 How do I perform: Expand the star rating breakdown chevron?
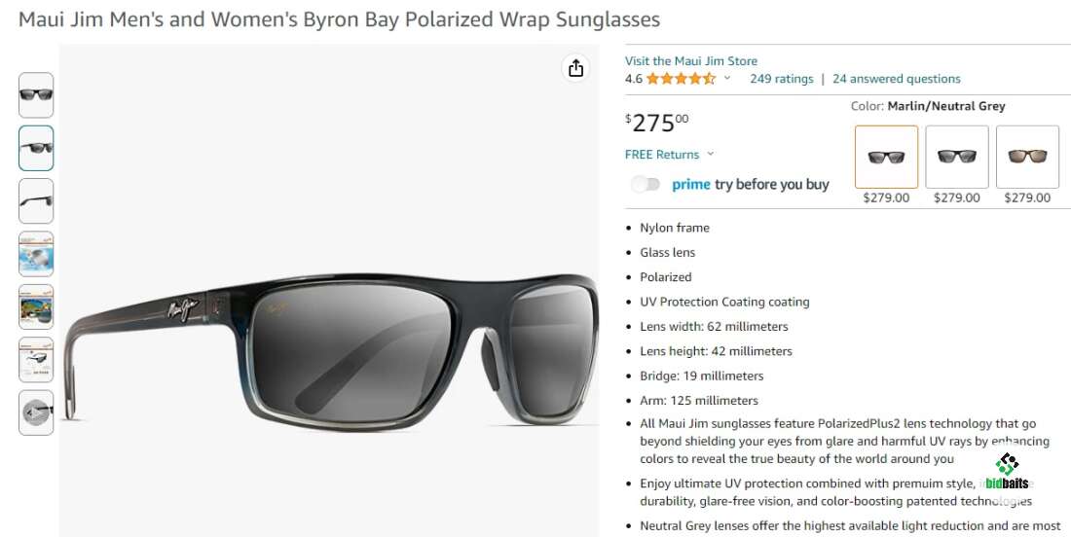(727, 79)
